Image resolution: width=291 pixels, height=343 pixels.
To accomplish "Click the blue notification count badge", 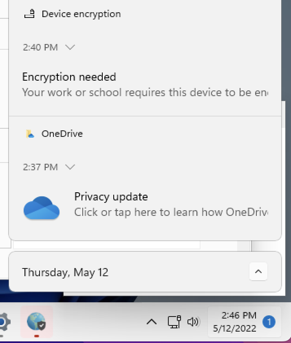I will click(269, 322).
